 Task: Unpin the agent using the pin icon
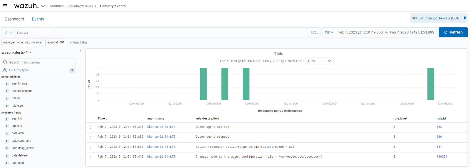coord(465,18)
